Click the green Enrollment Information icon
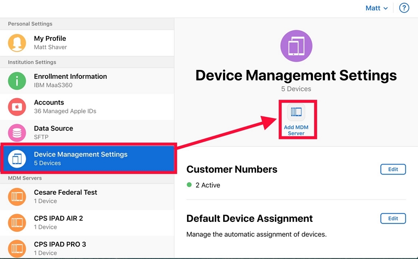The height and width of the screenshot is (259, 418). [x=17, y=81]
